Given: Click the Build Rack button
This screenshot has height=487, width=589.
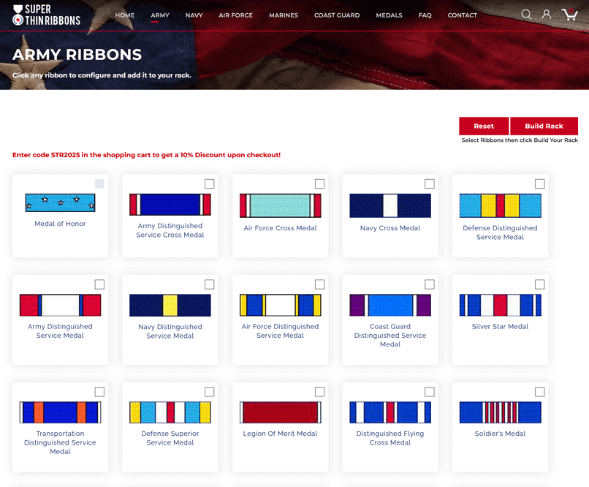Looking at the screenshot, I should (x=544, y=126).
